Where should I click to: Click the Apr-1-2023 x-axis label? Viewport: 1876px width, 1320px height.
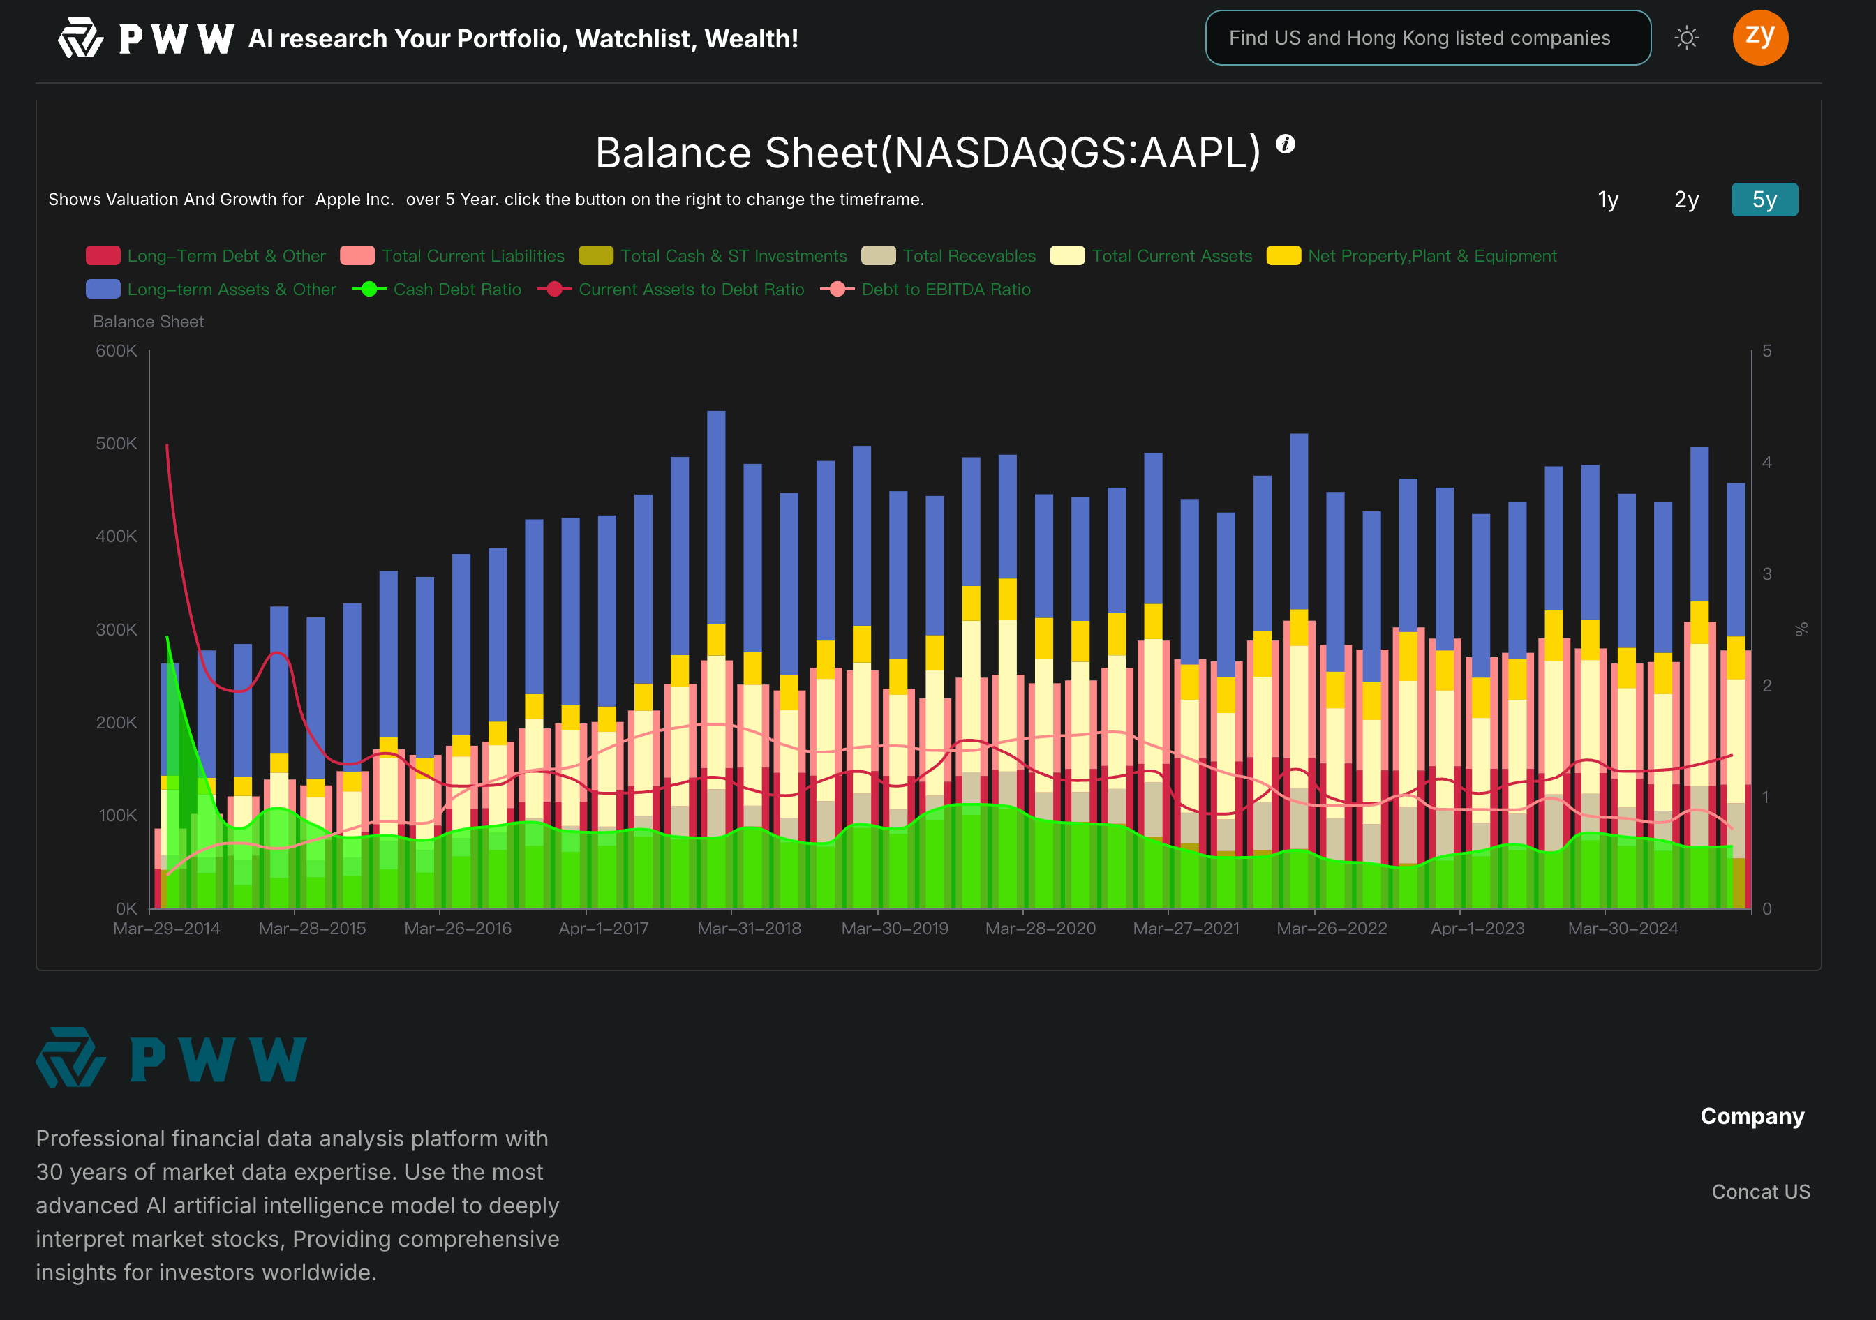tap(1477, 929)
